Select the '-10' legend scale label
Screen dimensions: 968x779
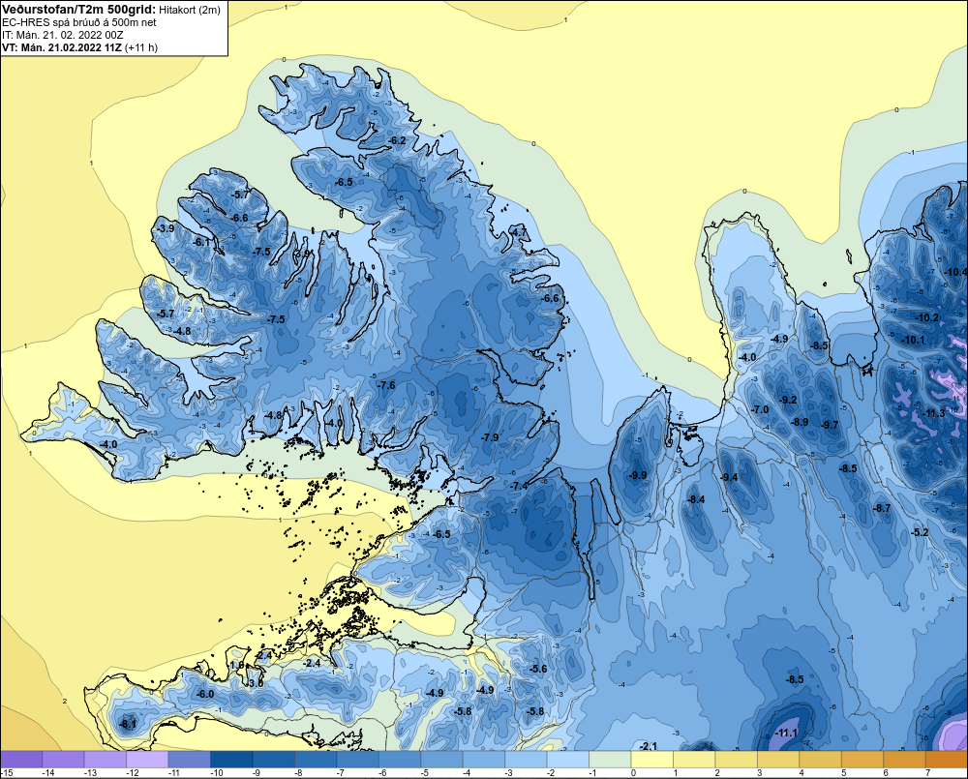click(216, 773)
